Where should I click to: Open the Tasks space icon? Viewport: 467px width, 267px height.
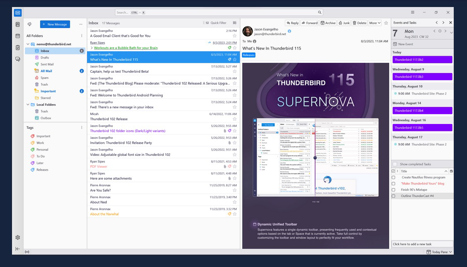pyautogui.click(x=17, y=48)
